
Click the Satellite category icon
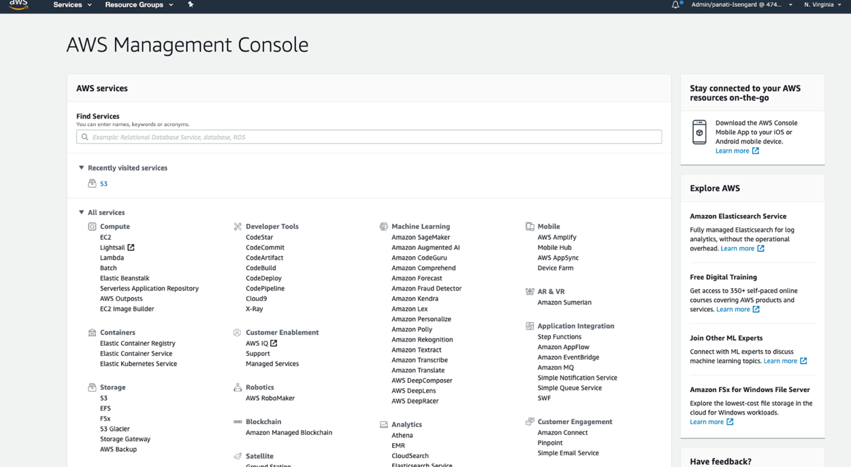pos(238,456)
